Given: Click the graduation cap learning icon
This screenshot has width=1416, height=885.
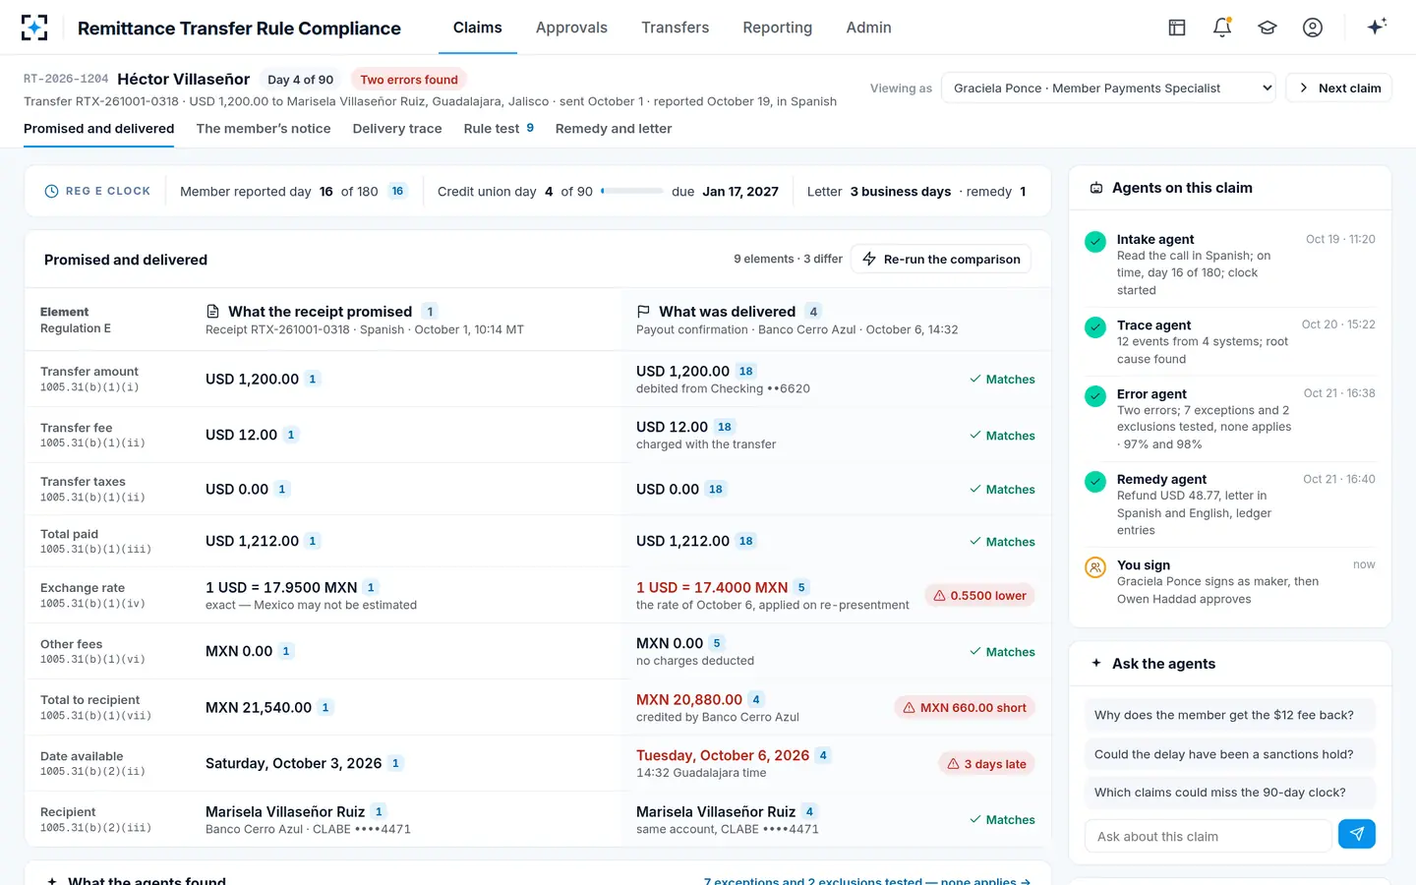Looking at the screenshot, I should click(1268, 28).
